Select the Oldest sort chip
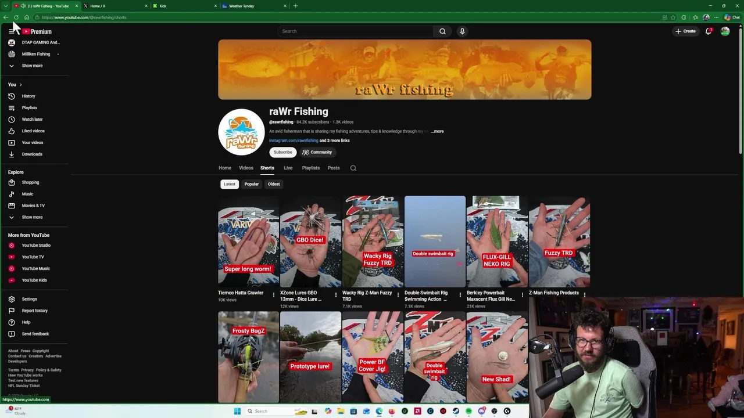 pos(274,184)
